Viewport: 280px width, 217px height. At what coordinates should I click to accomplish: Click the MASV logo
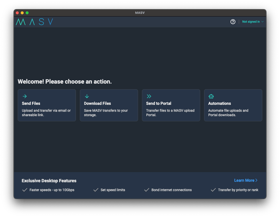[34, 22]
